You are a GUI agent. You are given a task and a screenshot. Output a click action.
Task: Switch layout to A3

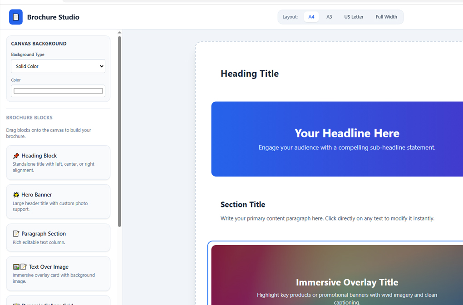pyautogui.click(x=329, y=17)
